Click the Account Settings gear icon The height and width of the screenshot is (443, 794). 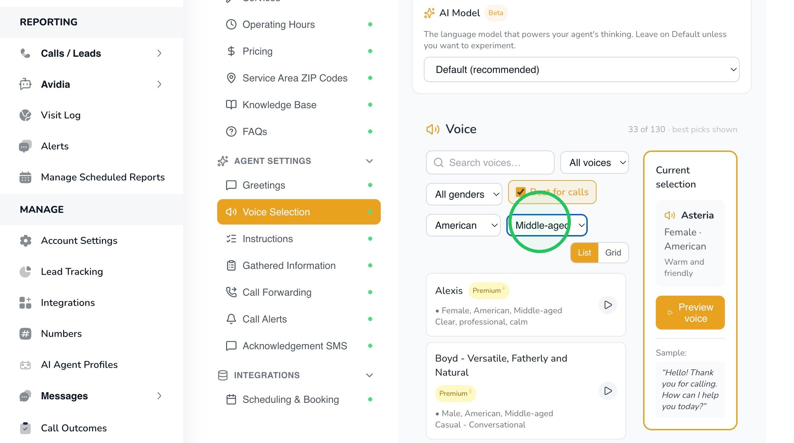click(x=25, y=241)
